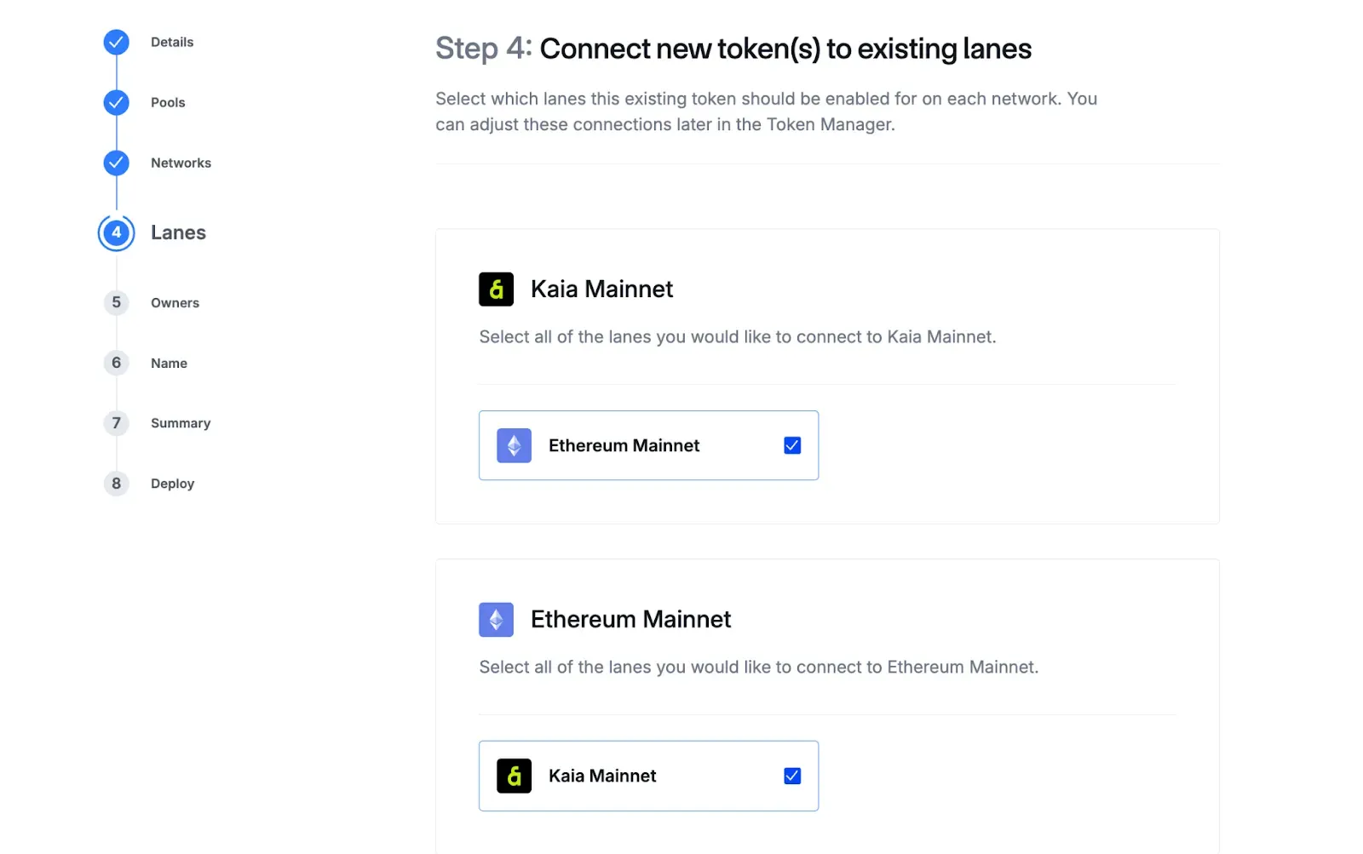Jump to the Name step
The height and width of the screenshot is (854, 1363).
coord(169,364)
